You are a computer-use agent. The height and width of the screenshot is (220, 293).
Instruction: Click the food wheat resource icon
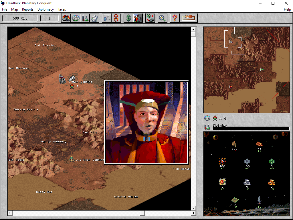tap(234, 144)
